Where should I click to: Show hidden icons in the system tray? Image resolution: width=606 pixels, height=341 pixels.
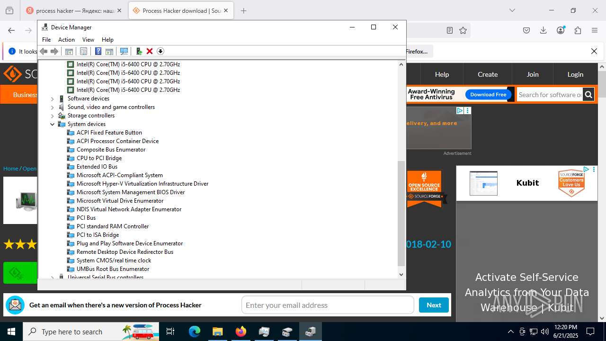coord(510,332)
